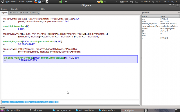The height and width of the screenshot is (112, 180).
Task: Open the text editor launcher icon
Action: click(x=47, y=1)
